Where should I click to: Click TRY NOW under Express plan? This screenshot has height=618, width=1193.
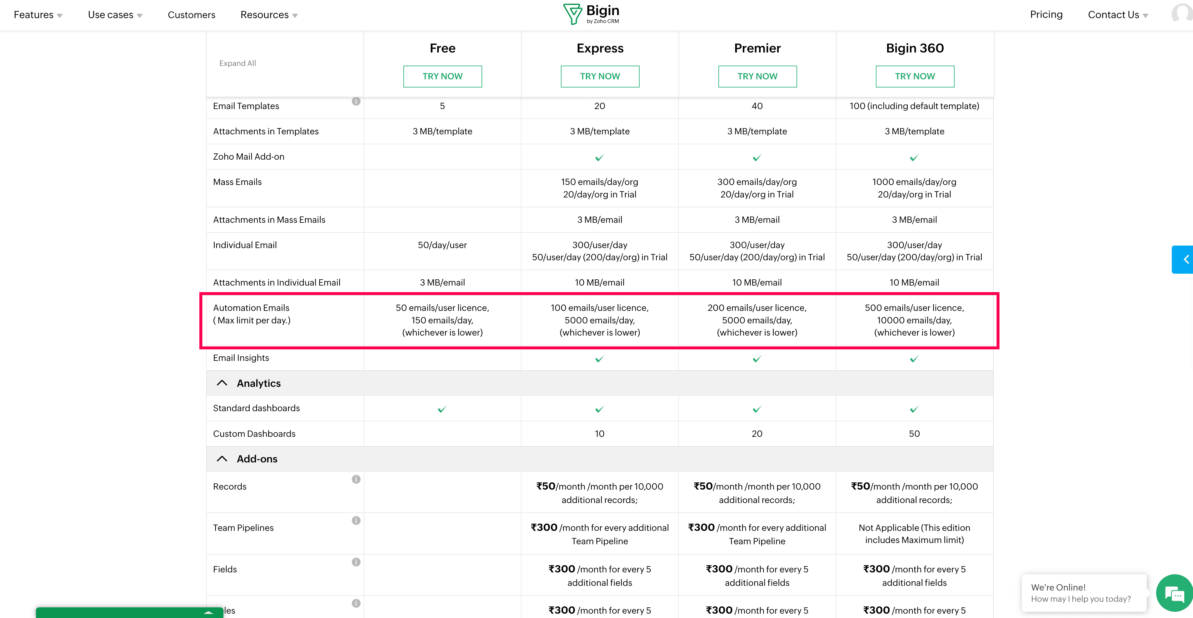coord(600,76)
